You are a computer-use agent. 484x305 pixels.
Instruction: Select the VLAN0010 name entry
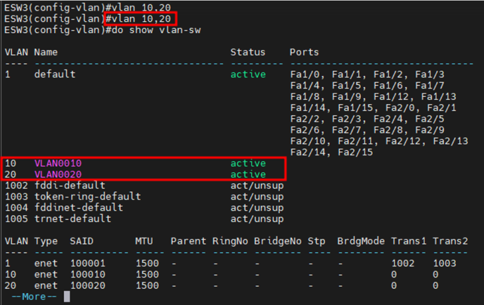[58, 163]
